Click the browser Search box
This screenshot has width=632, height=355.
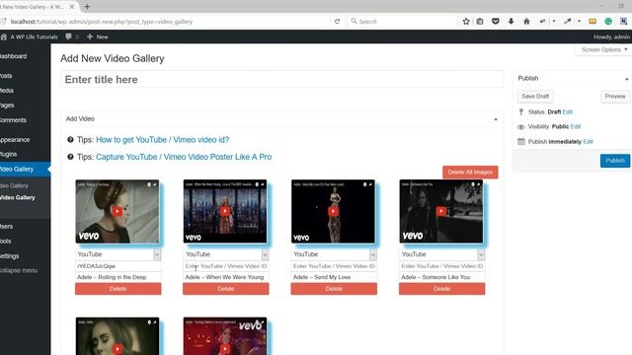[x=402, y=22]
